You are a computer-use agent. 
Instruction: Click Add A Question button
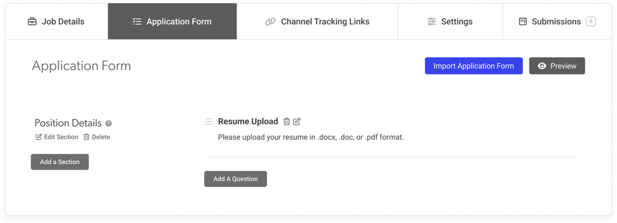coord(235,179)
